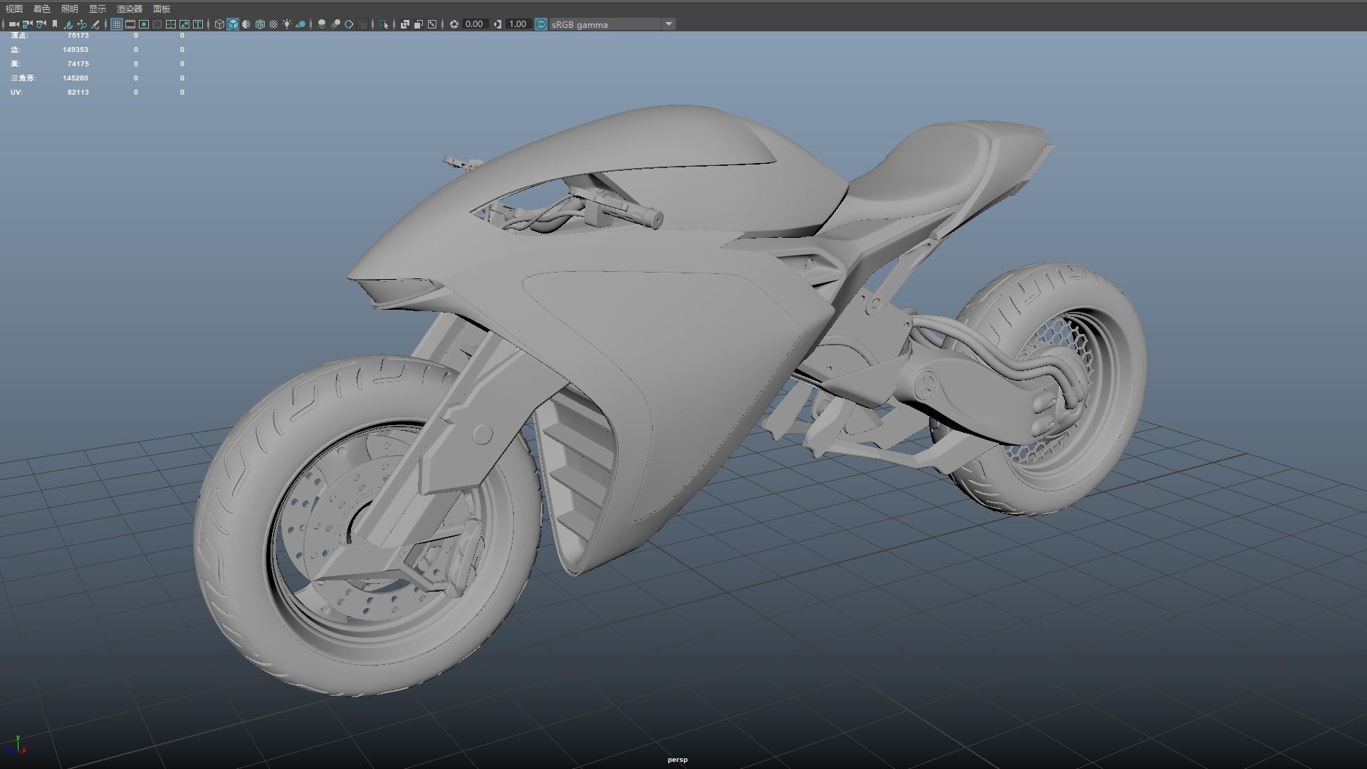Select the grease pencil tool

(x=95, y=23)
